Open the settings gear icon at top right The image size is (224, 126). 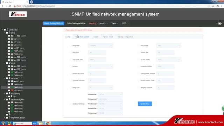tap(220, 23)
